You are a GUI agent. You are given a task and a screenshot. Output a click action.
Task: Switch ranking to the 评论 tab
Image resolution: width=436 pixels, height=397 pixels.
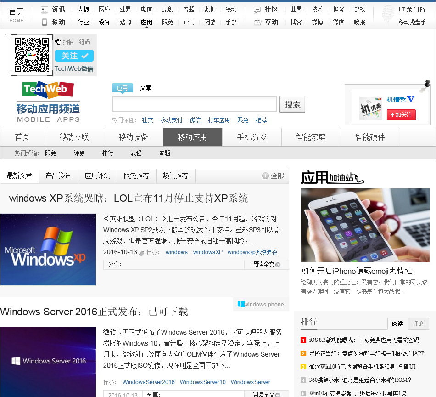pyautogui.click(x=418, y=323)
